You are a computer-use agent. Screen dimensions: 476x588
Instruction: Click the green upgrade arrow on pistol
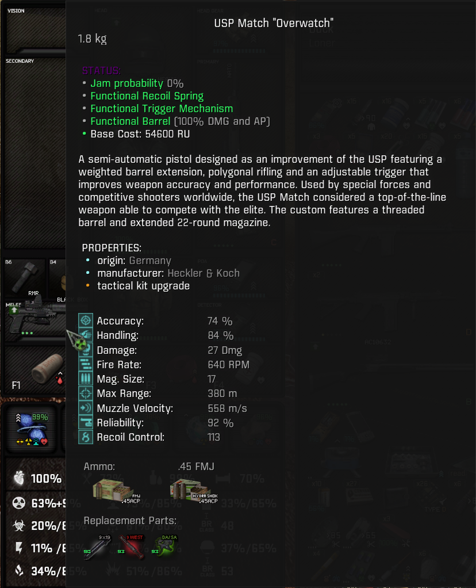tap(14, 310)
